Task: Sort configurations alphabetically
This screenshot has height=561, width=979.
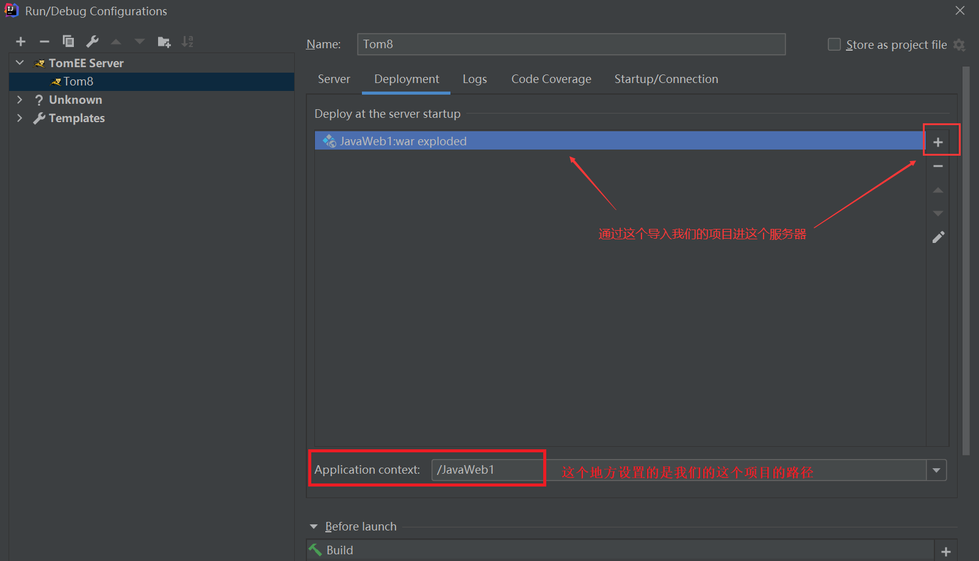Action: pos(187,42)
